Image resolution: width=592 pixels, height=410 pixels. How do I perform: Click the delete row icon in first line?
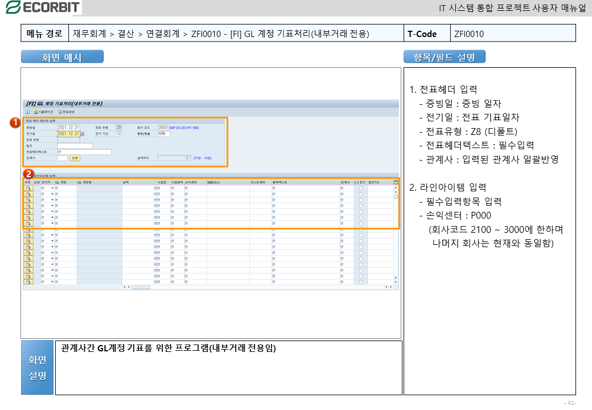coord(28,188)
